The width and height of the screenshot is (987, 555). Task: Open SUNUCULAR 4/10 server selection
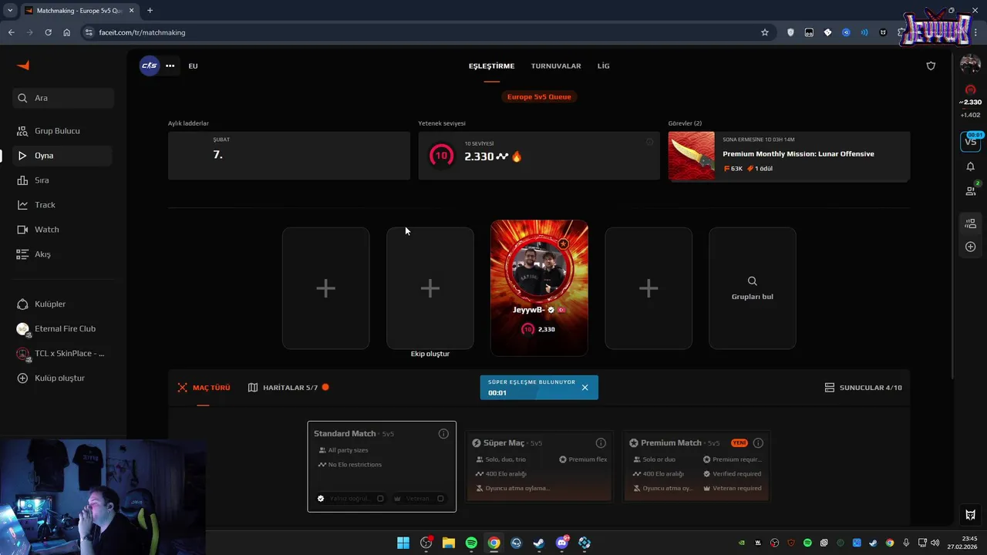863,388
